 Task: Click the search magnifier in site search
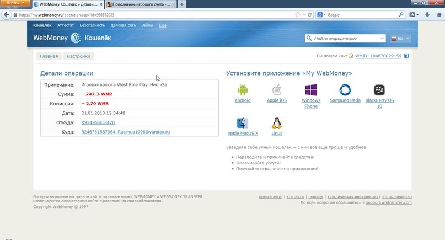pos(309,38)
